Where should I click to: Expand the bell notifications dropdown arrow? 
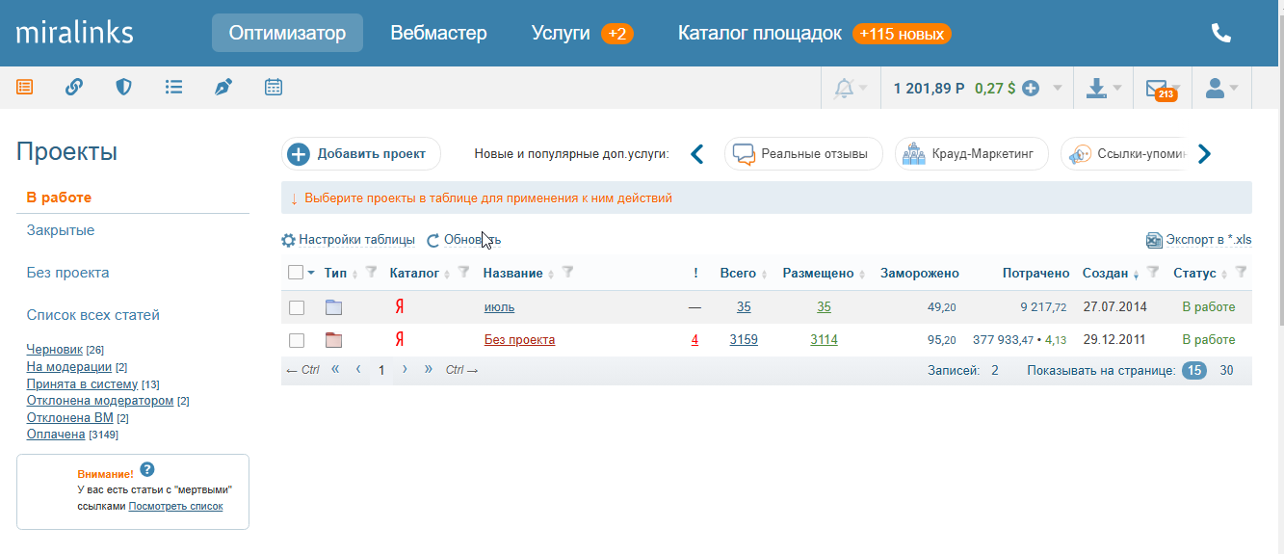(863, 88)
